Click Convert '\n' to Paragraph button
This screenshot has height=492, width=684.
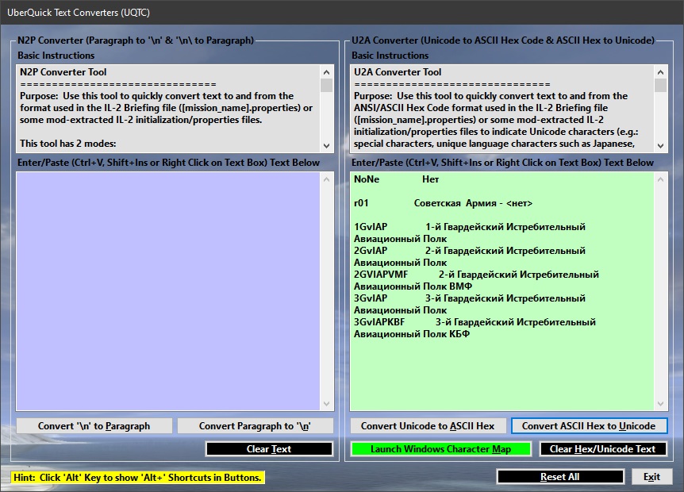click(x=94, y=426)
